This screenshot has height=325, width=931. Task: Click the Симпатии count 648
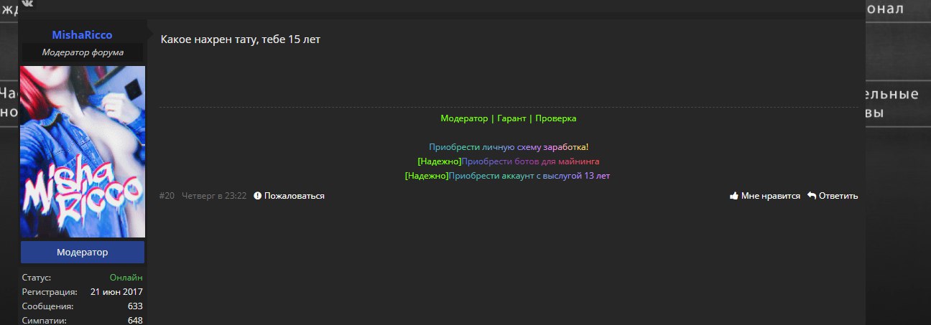(135, 321)
